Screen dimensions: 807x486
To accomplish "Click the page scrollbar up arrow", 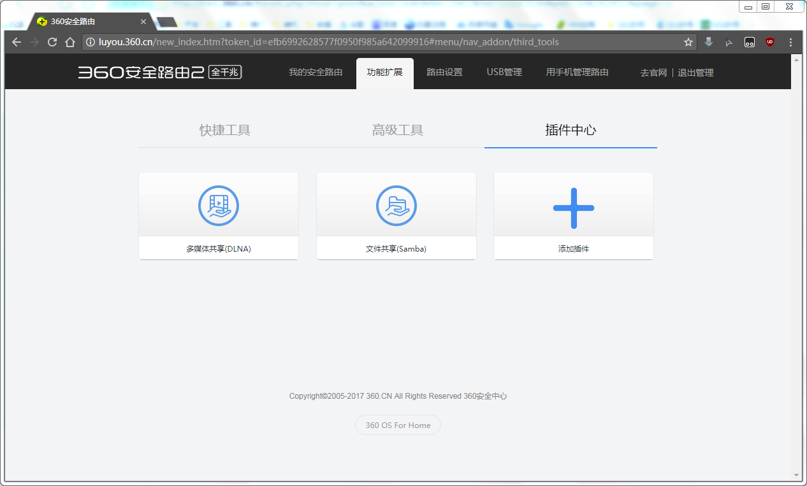I will pyautogui.click(x=796, y=59).
